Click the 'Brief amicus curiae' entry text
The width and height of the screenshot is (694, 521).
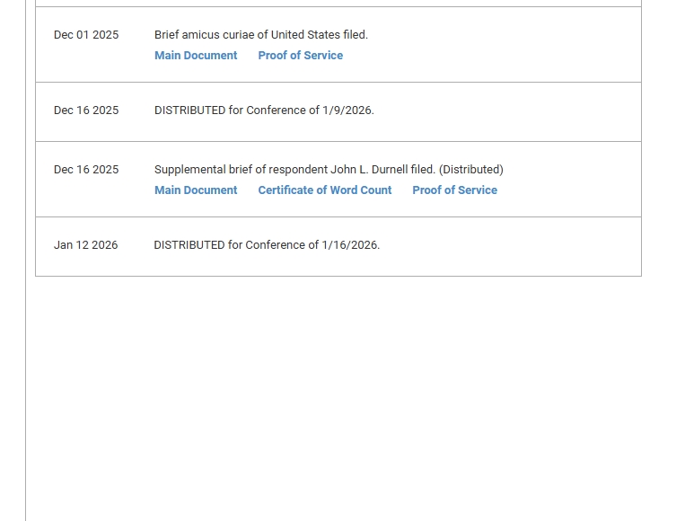tap(211, 35)
